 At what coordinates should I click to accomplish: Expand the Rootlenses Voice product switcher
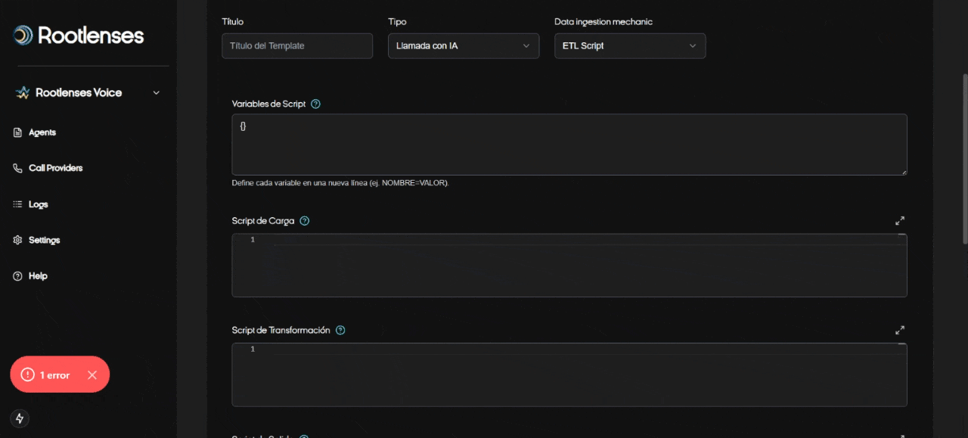coord(157,93)
